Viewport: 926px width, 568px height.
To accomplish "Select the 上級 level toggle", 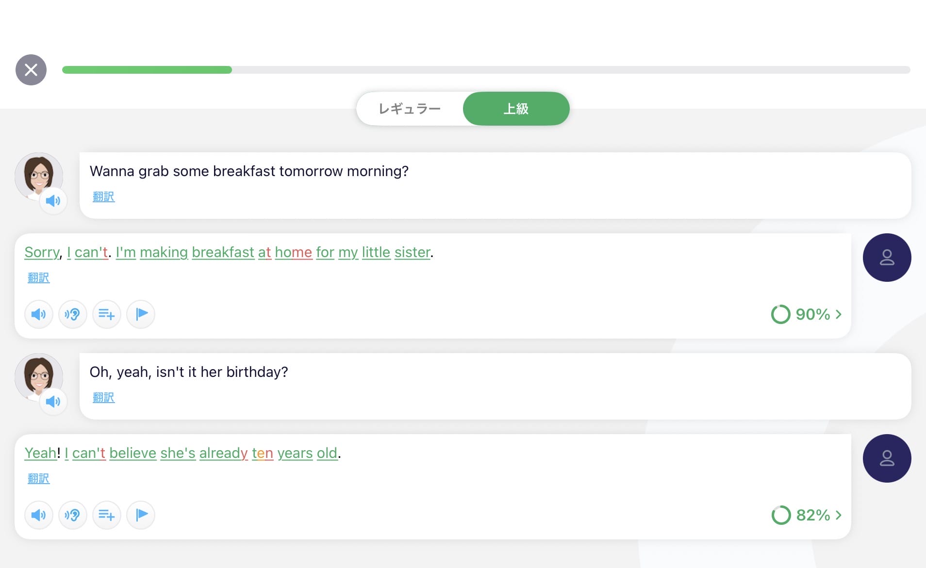I will [515, 109].
